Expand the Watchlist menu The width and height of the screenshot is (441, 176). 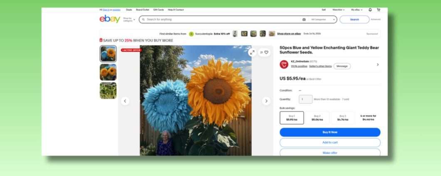pos(339,10)
